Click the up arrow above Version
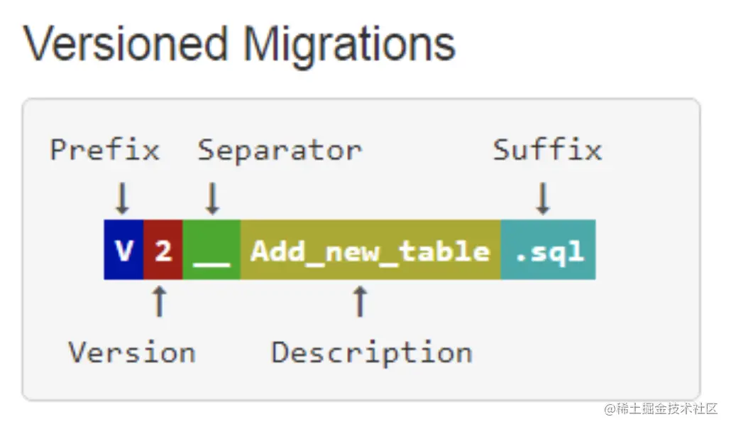731x429 pixels. pos(160,302)
